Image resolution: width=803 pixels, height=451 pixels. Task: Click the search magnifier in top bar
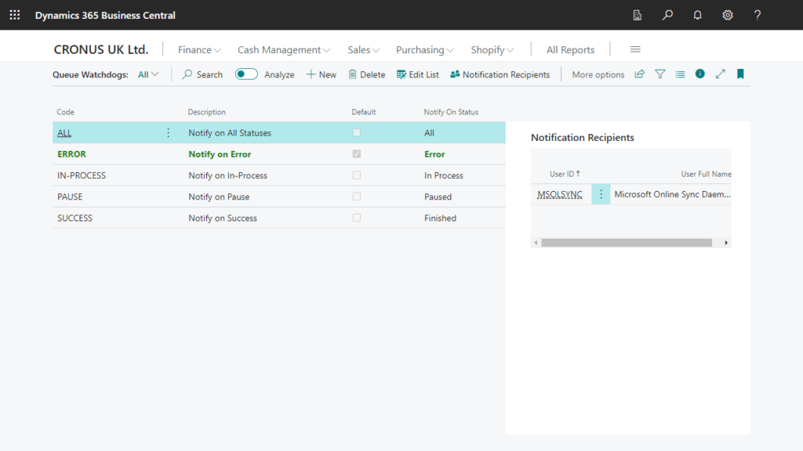pos(667,15)
